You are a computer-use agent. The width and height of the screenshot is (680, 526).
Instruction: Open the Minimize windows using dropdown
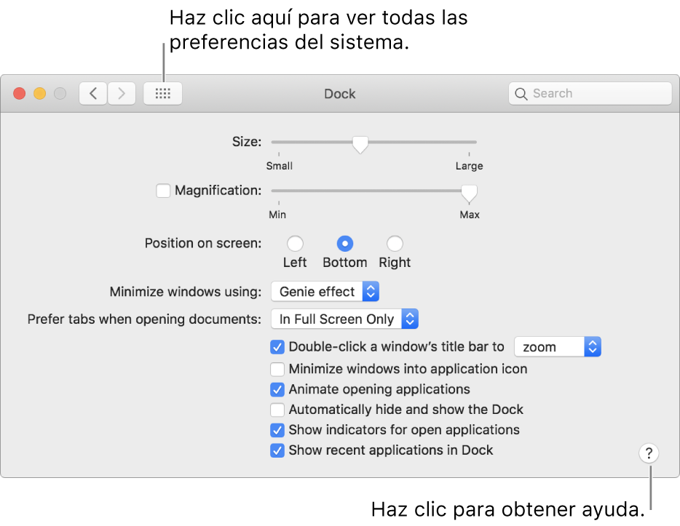[x=325, y=291]
